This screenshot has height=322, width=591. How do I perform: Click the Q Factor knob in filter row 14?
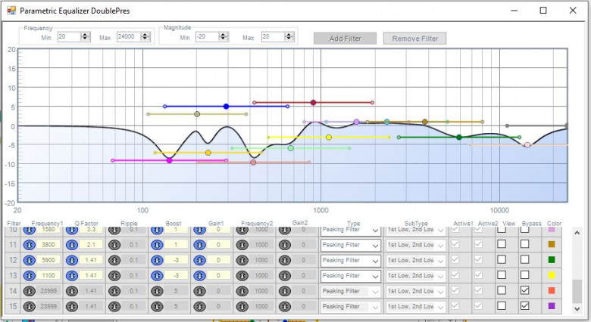tap(72, 291)
